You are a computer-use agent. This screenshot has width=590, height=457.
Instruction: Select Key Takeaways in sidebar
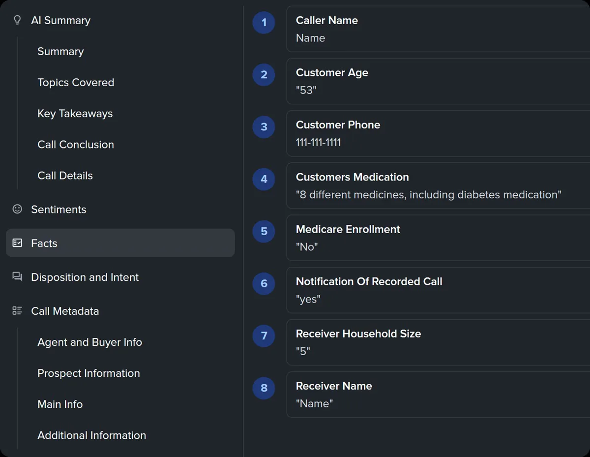click(75, 113)
